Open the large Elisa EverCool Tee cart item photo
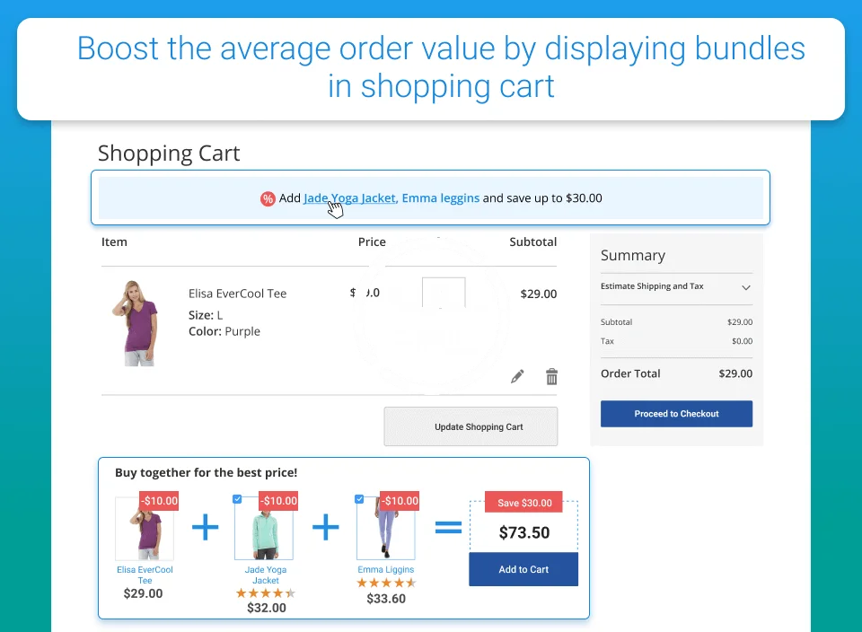The image size is (862, 632). tap(133, 321)
